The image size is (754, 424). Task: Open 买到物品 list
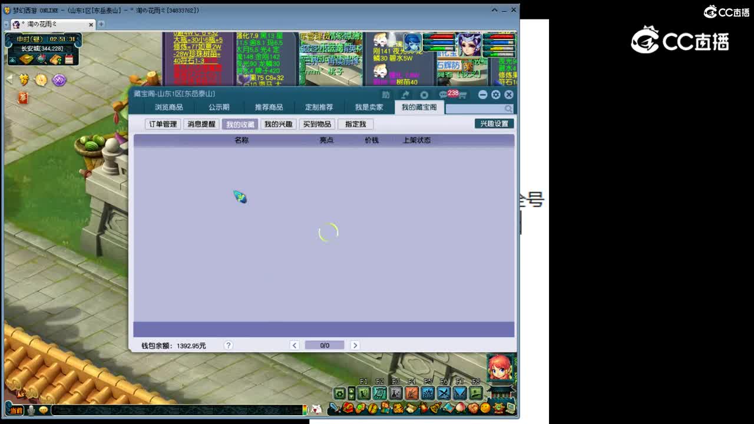point(317,124)
